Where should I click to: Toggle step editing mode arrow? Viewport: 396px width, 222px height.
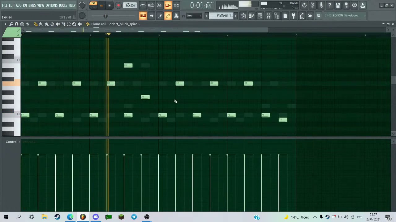(x=151, y=16)
